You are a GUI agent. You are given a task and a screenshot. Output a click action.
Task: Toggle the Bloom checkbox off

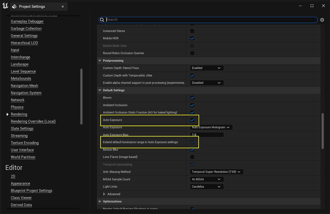click(192, 98)
